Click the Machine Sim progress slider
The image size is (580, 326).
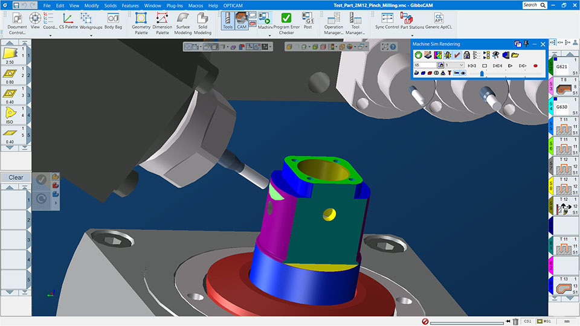click(482, 73)
